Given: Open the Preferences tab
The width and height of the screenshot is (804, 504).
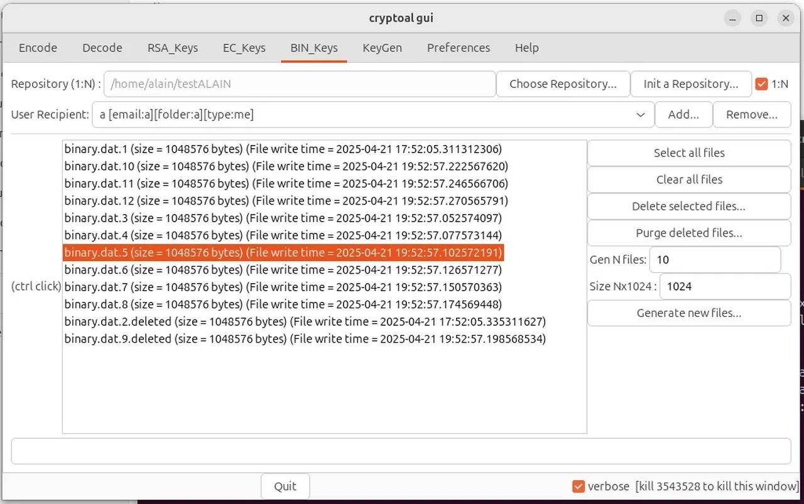Looking at the screenshot, I should [458, 48].
